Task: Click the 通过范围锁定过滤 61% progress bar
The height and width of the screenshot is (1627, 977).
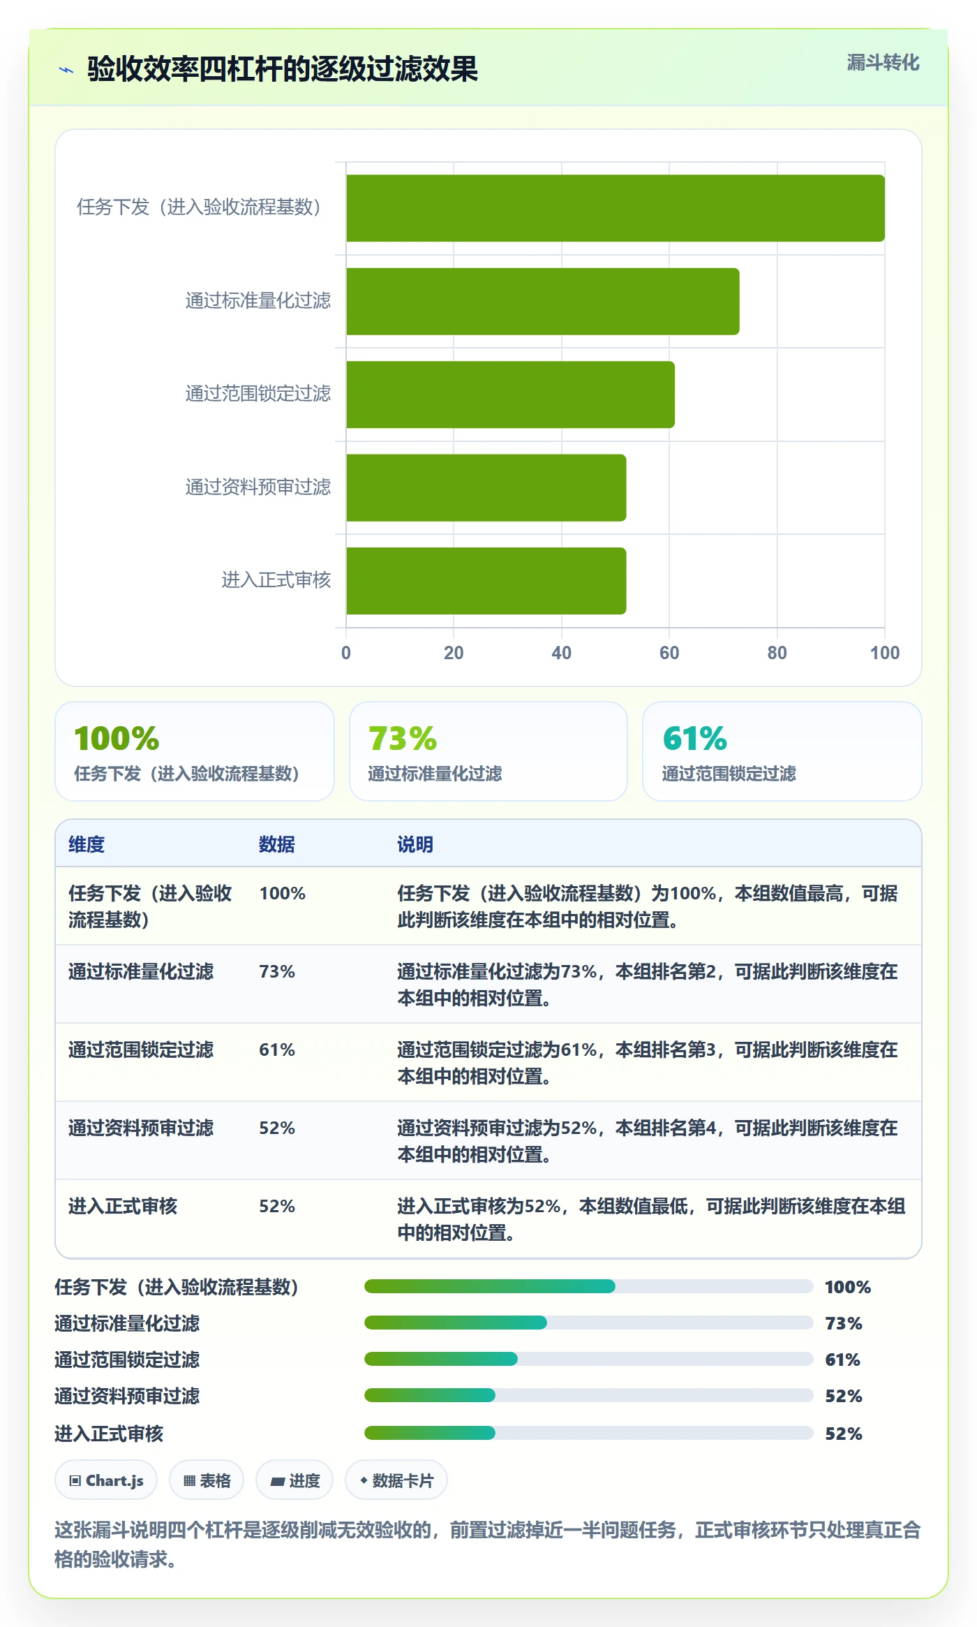Action: (x=588, y=1359)
